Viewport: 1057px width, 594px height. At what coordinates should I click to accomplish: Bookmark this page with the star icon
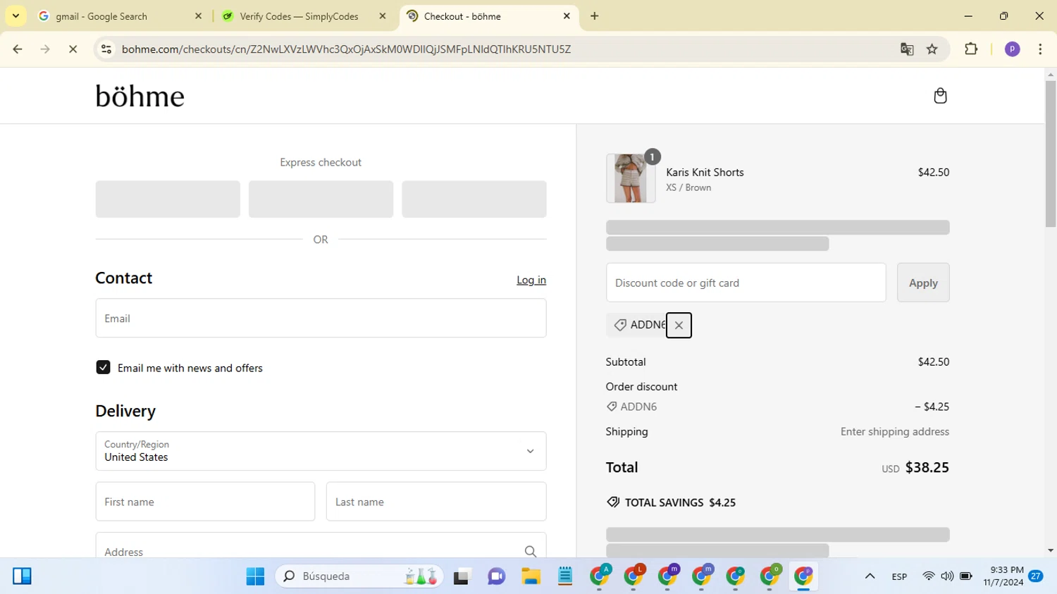932,49
